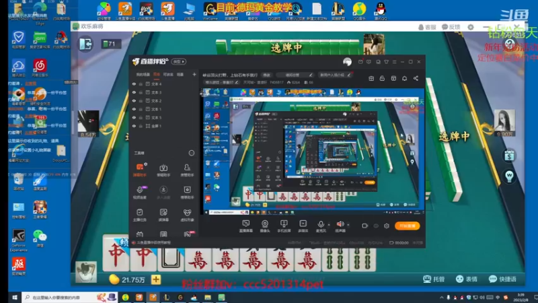Open the Windows Start menu
The image size is (538, 303).
click(x=14, y=298)
